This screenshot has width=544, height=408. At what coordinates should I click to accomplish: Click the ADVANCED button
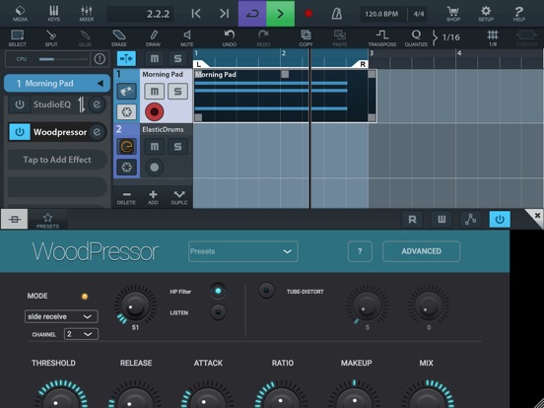(421, 251)
